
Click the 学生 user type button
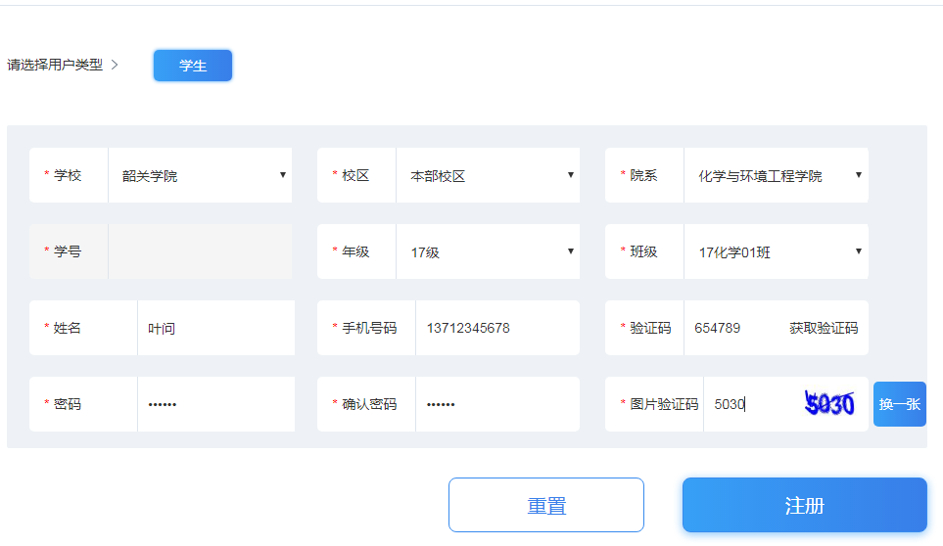(x=193, y=66)
